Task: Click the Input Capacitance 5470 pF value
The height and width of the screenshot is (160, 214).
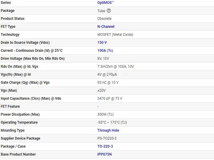Action: tap(110, 98)
